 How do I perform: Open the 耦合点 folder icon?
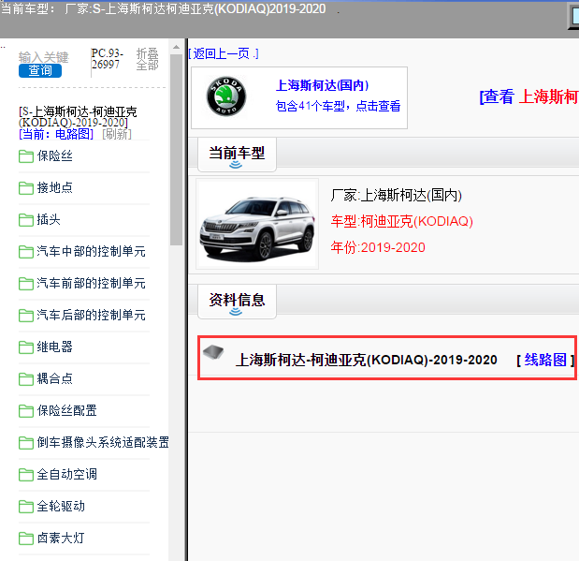[26, 379]
